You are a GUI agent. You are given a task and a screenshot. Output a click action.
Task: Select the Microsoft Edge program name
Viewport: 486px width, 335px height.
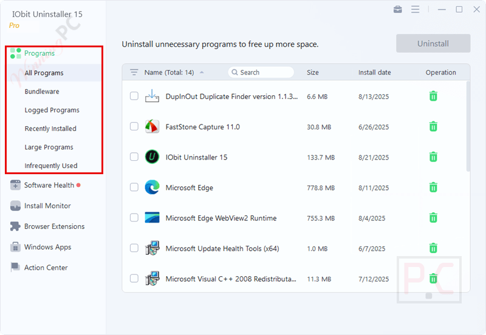190,188
